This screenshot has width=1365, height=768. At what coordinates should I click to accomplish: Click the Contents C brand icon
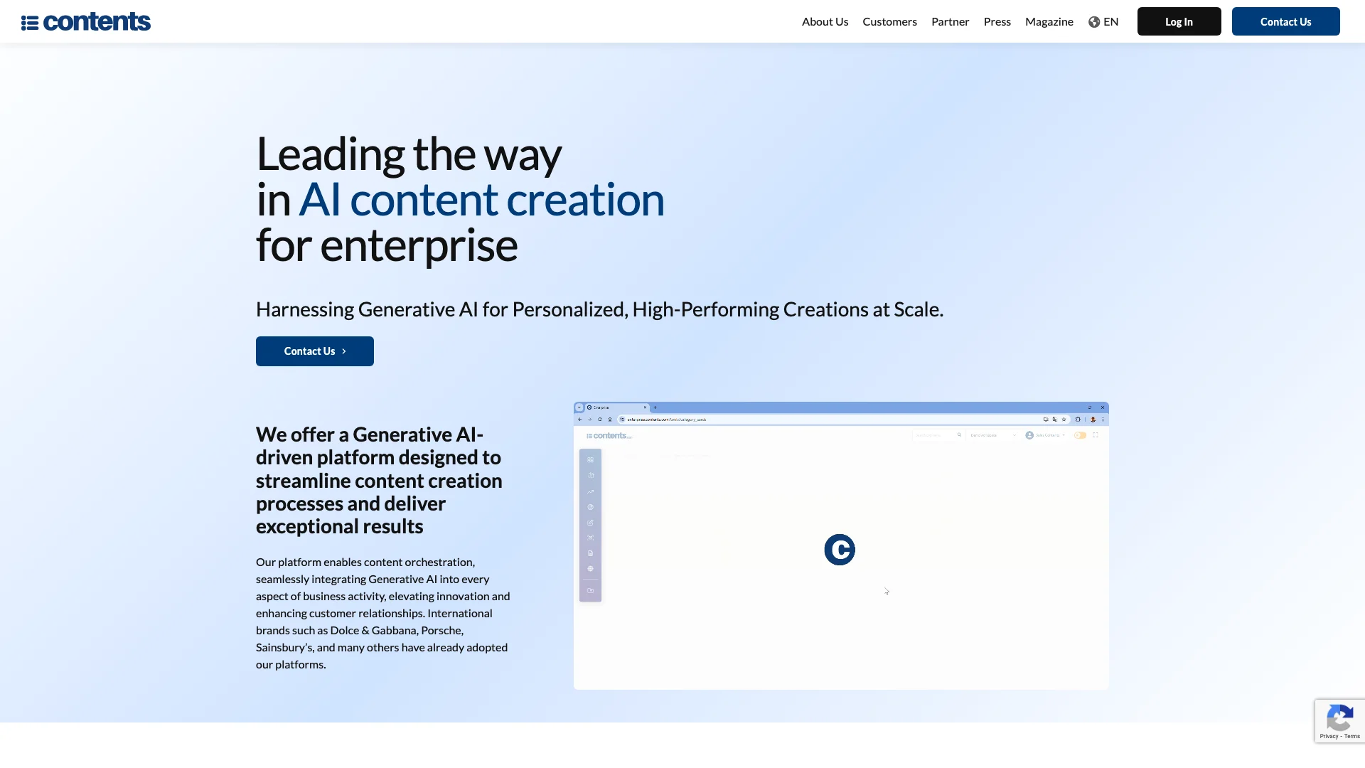click(x=840, y=548)
